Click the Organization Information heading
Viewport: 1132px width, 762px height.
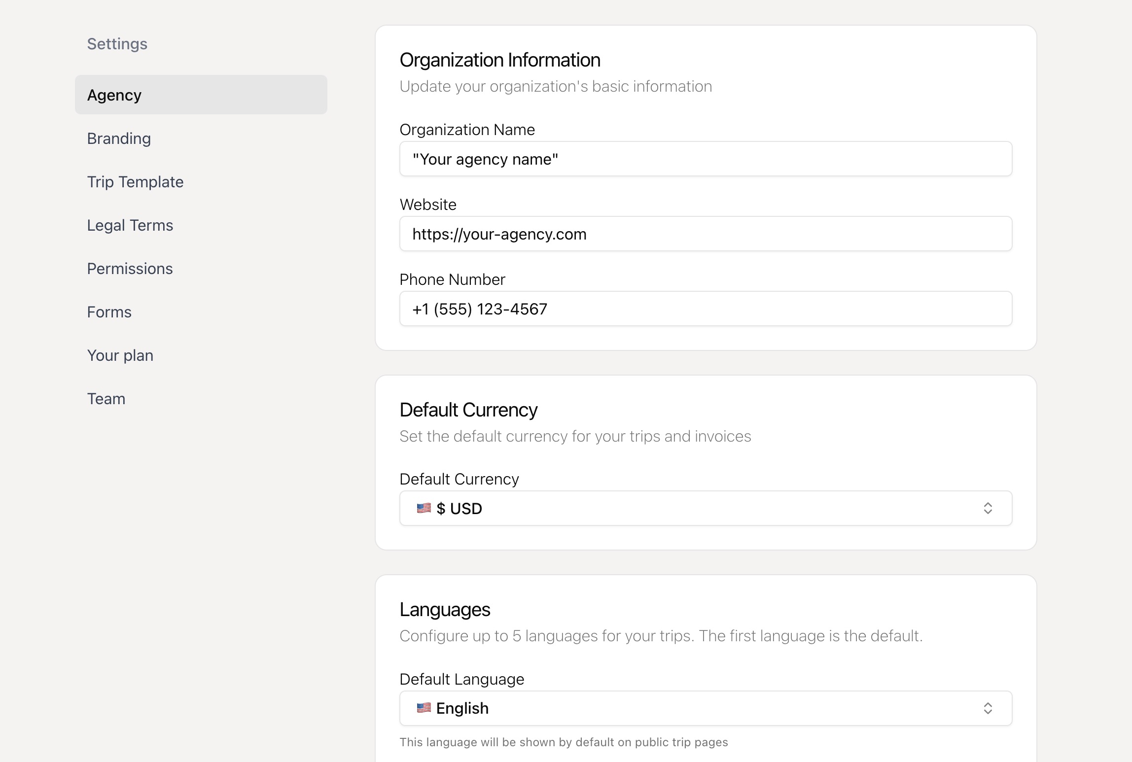pyautogui.click(x=499, y=60)
